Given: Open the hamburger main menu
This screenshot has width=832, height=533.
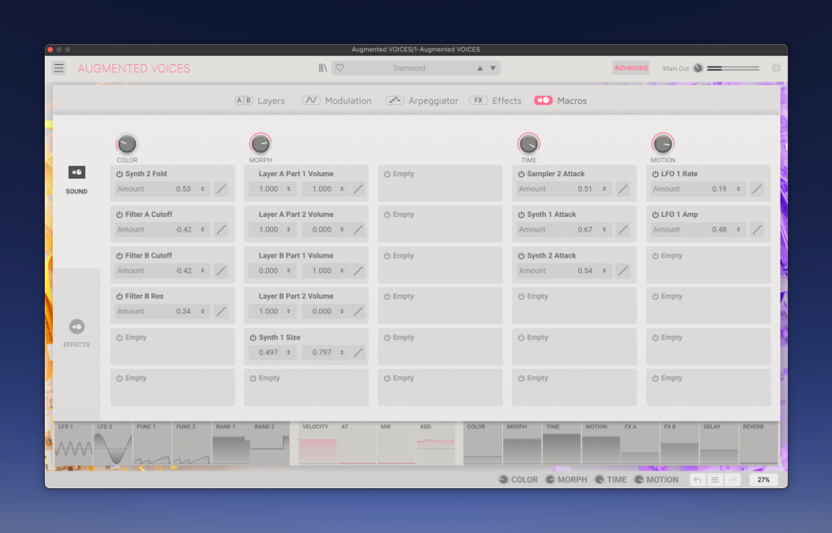Looking at the screenshot, I should [x=59, y=68].
